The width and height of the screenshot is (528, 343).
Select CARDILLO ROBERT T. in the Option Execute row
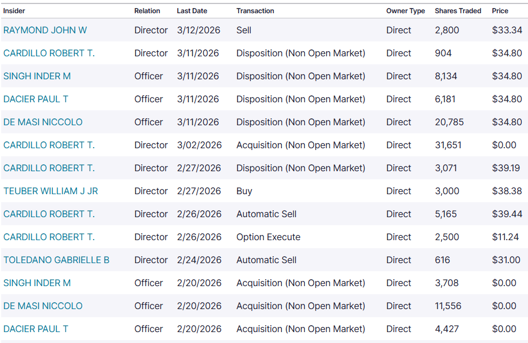tap(49, 237)
